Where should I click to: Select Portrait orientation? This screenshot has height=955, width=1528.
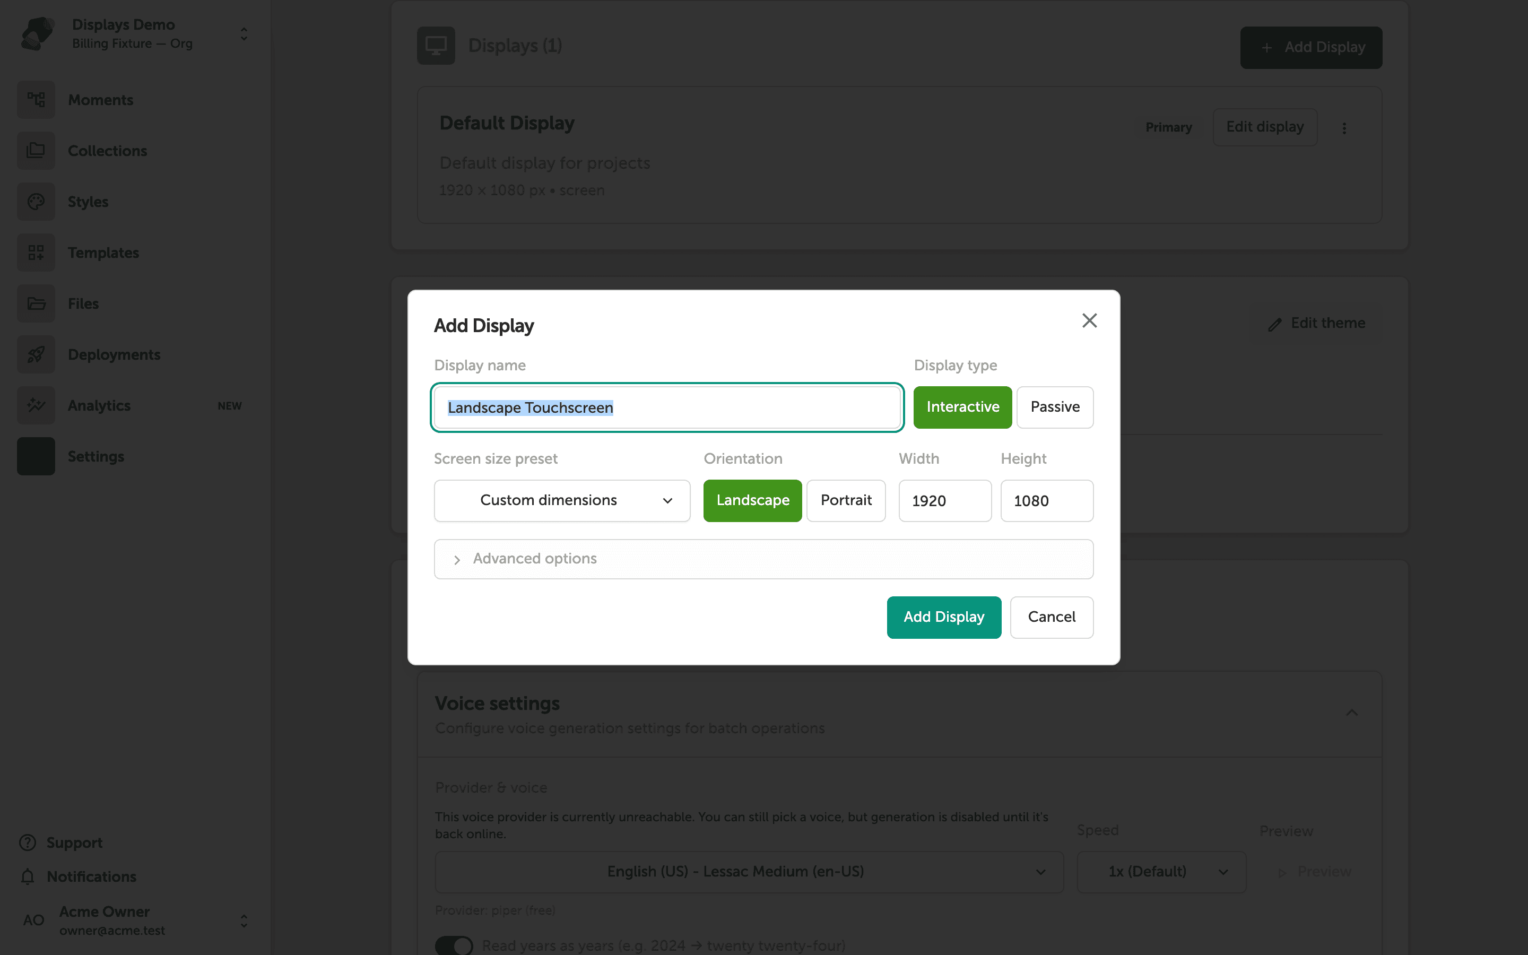coord(846,500)
